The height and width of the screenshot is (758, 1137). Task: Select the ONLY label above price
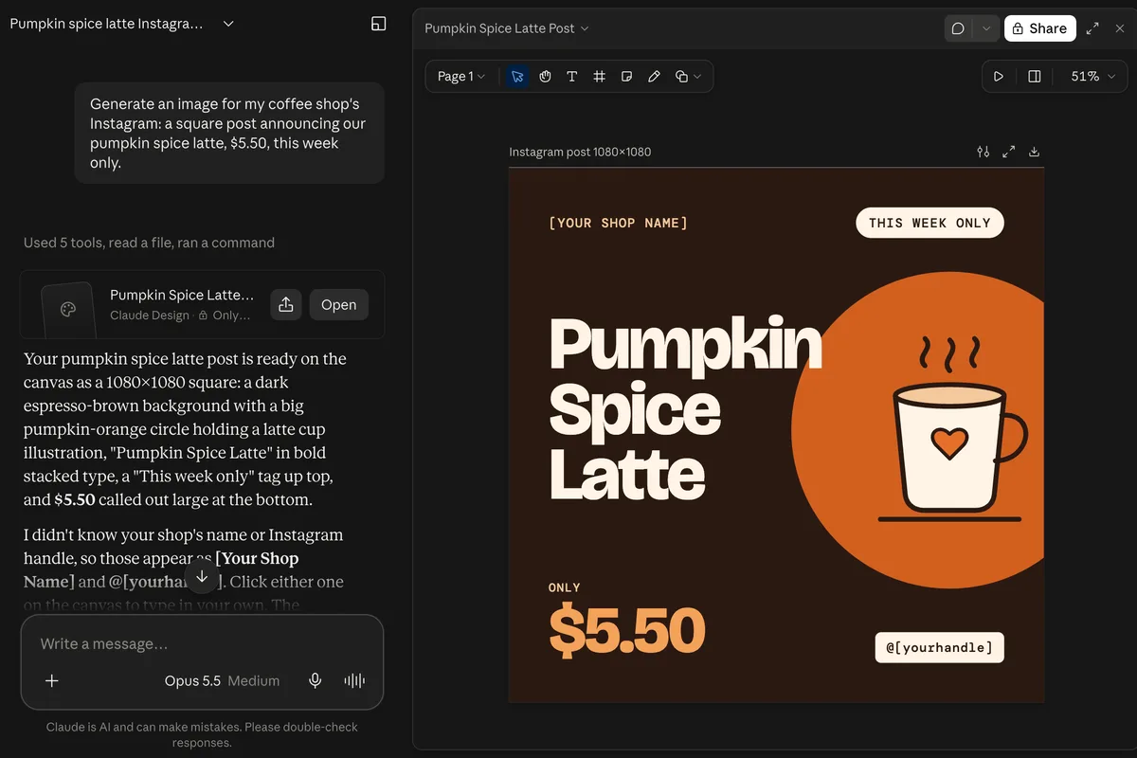pyautogui.click(x=565, y=587)
